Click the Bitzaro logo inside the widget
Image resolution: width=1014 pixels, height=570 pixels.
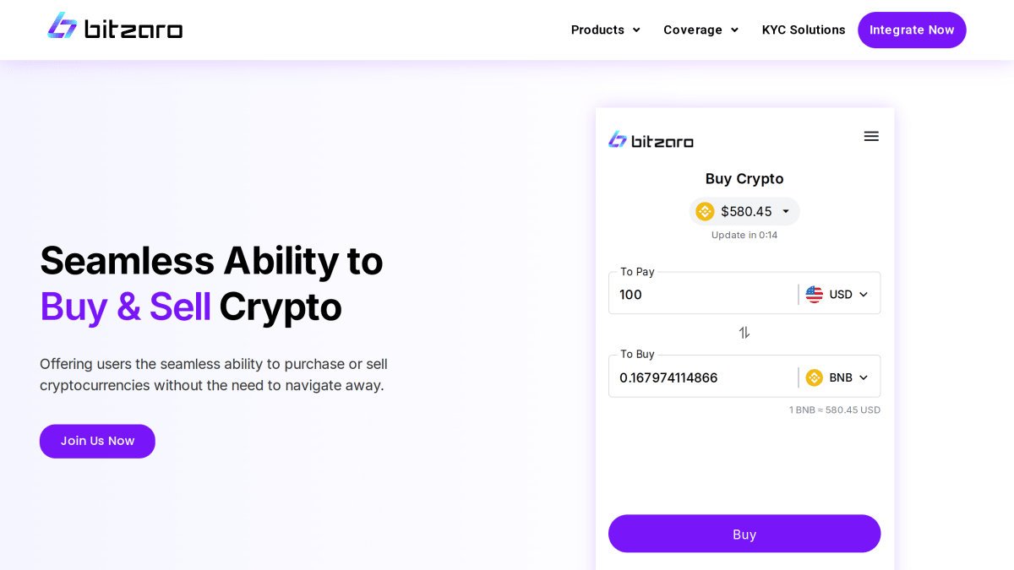651,140
